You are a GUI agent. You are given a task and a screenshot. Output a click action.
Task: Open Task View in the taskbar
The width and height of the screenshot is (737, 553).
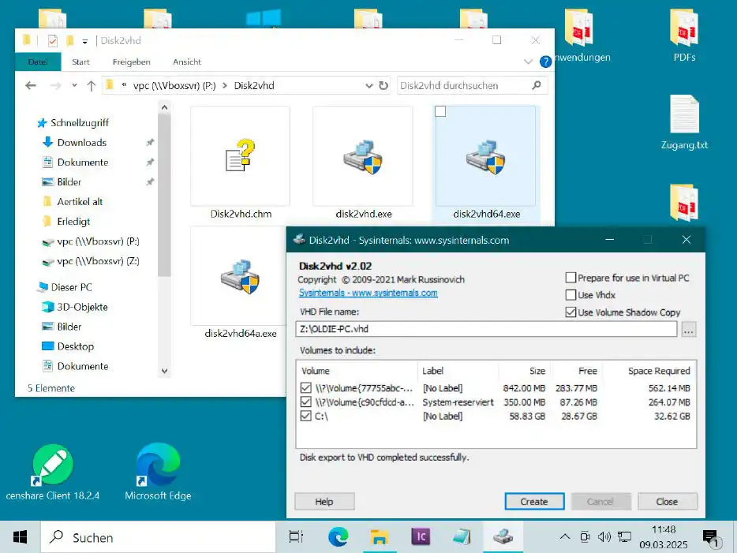[296, 536]
